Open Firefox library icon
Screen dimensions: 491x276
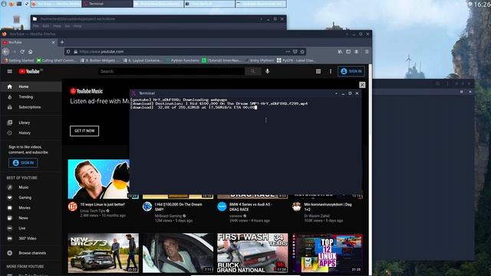coord(340,51)
